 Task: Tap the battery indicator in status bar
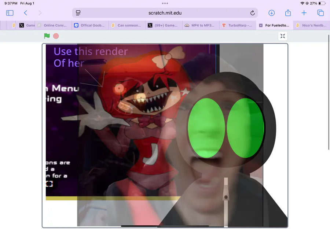pyautogui.click(x=322, y=3)
